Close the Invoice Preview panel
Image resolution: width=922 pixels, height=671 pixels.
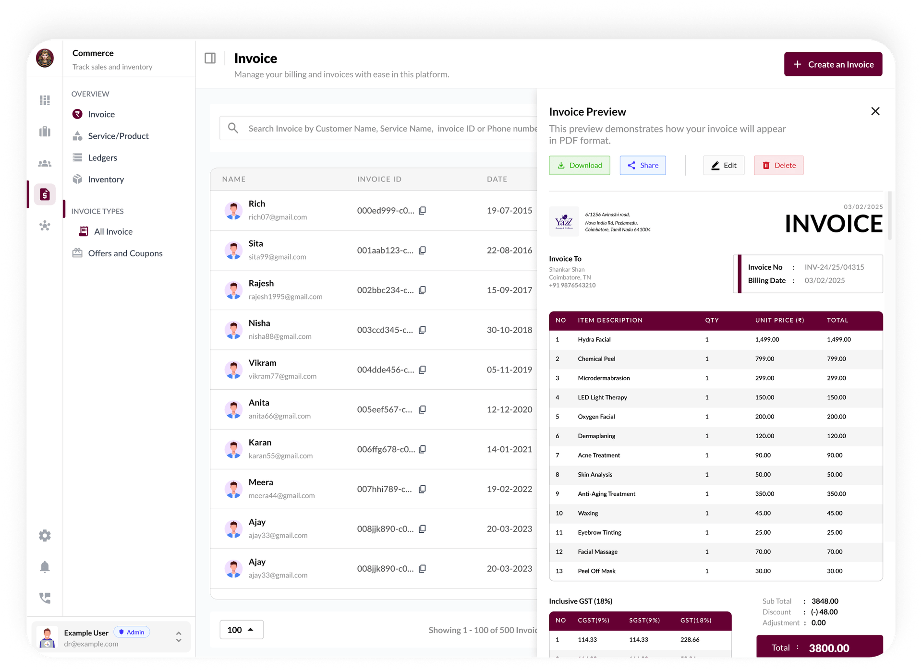(875, 111)
